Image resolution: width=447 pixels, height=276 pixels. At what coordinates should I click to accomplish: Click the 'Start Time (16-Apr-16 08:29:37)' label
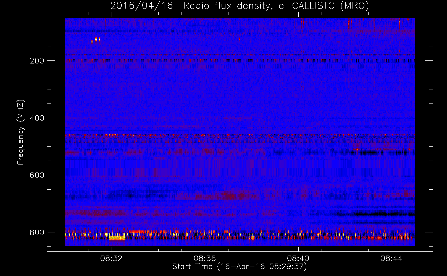[x=240, y=267]
